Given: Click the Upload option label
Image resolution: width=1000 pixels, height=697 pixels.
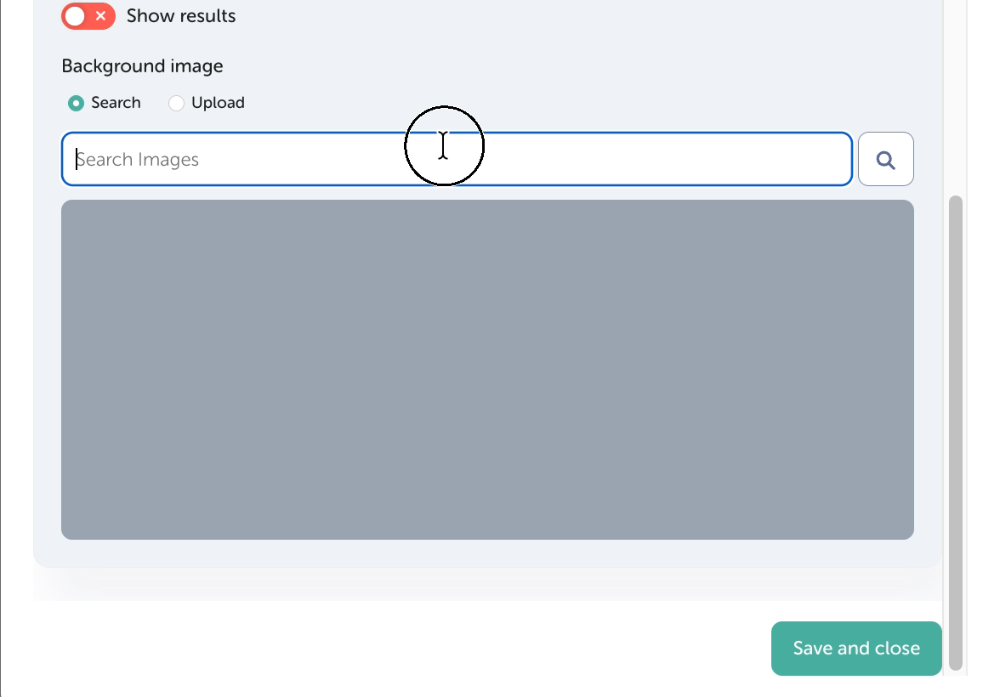Looking at the screenshot, I should click(218, 103).
